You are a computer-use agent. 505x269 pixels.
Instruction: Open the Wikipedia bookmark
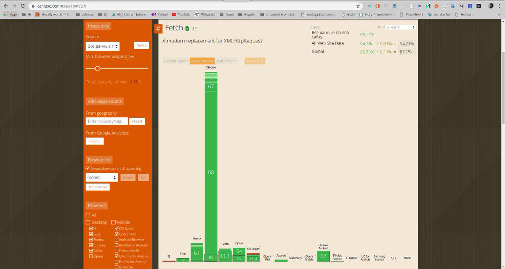click(x=205, y=14)
